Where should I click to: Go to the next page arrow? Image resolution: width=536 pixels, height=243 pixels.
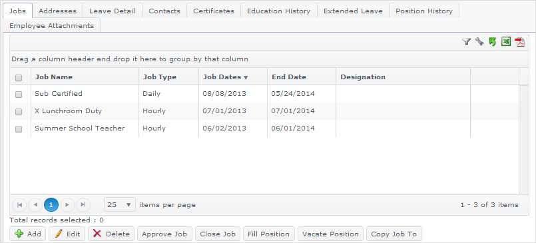(67, 205)
